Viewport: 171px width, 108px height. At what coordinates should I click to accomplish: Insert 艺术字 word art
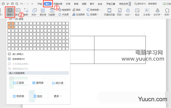click(157, 12)
